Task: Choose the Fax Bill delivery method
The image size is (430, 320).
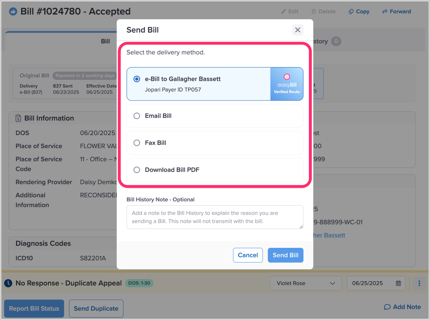Action: click(x=137, y=143)
